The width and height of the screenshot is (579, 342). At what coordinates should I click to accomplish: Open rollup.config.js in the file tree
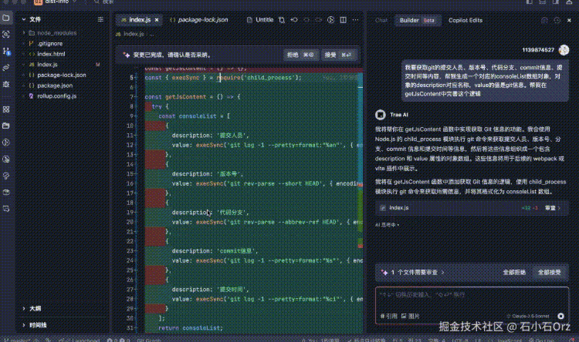pyautogui.click(x=57, y=96)
